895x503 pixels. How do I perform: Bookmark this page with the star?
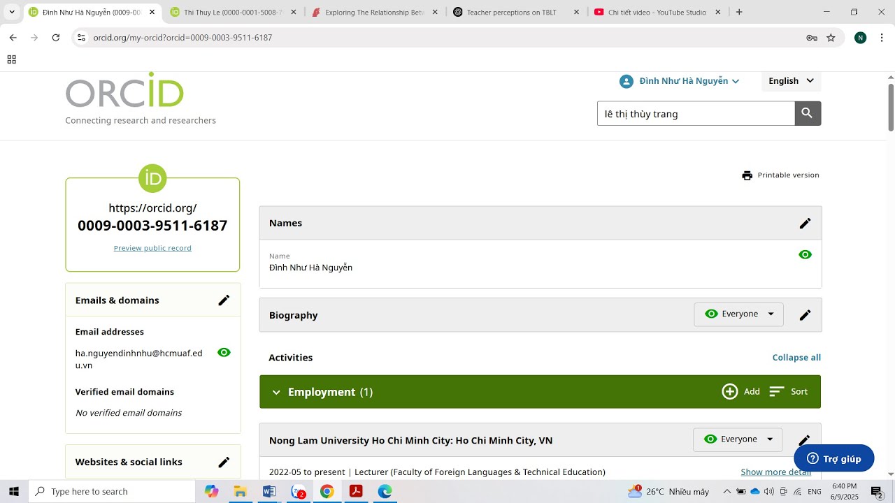pos(831,38)
